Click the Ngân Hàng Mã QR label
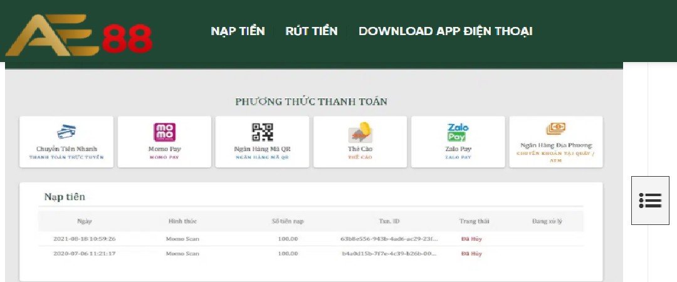677x282 pixels. click(263, 149)
